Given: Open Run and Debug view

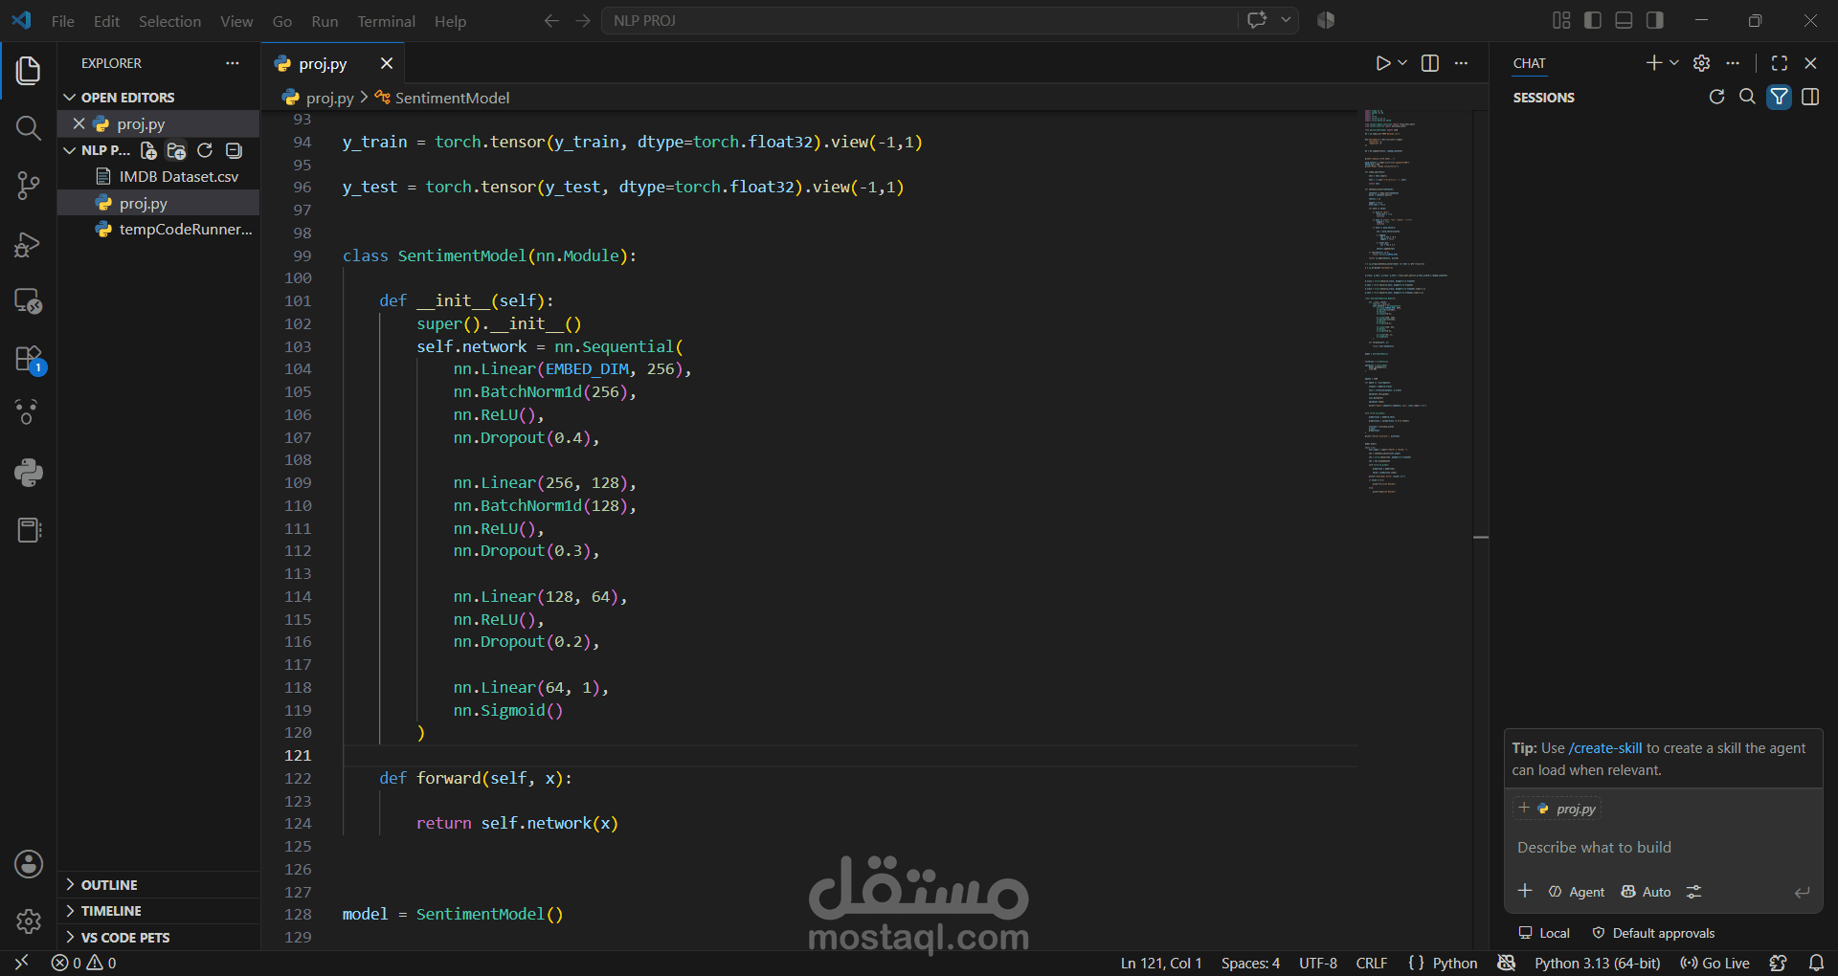Looking at the screenshot, I should [28, 244].
